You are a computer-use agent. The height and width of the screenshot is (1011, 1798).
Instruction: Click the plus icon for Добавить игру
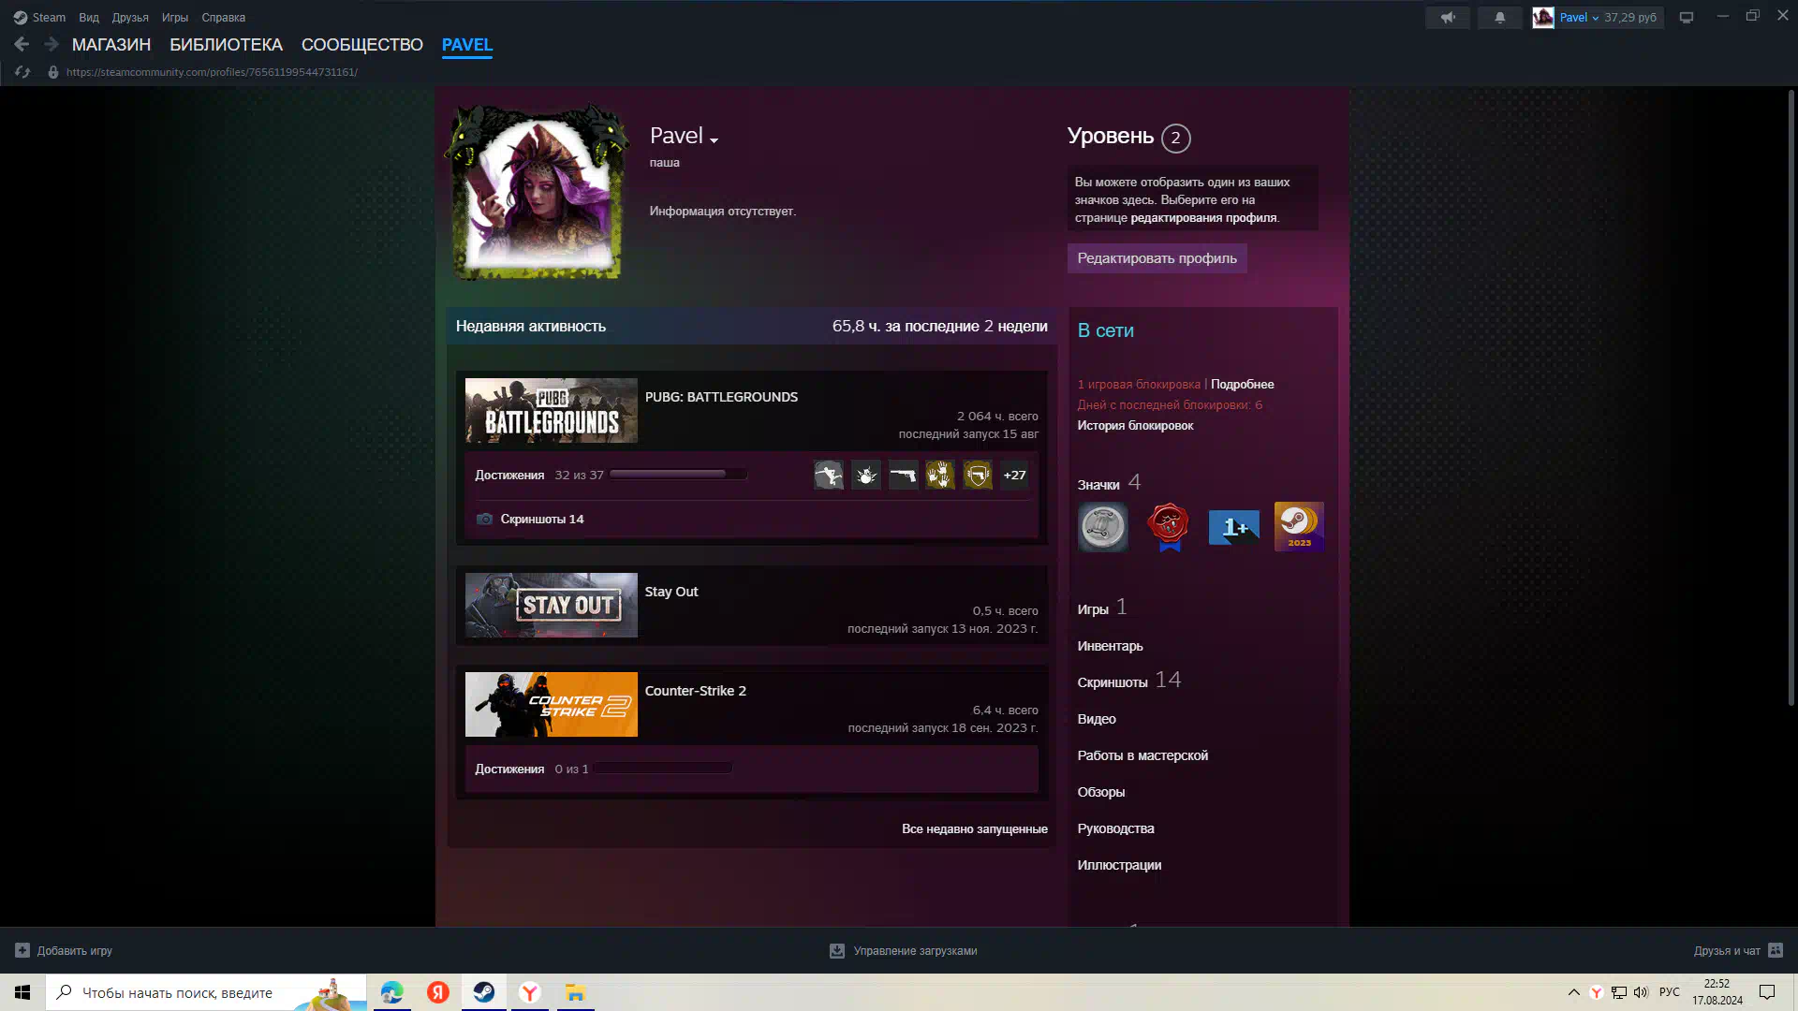(22, 950)
